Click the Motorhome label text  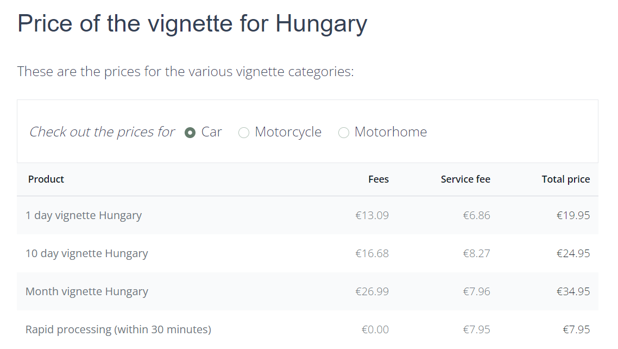[x=390, y=132]
